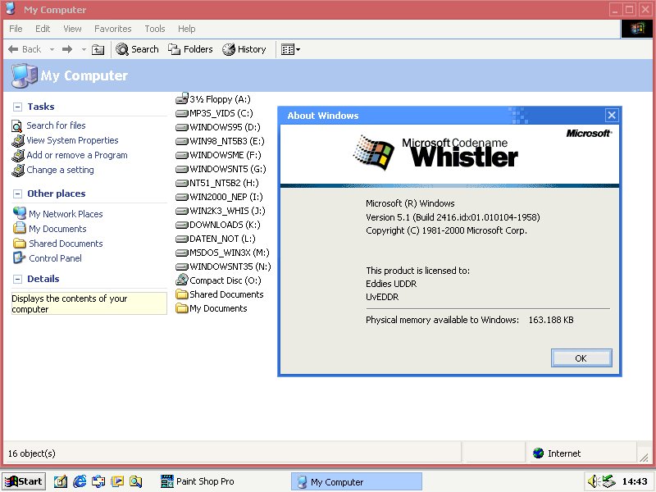The height and width of the screenshot is (492, 656).
Task: Open the Tools menu
Action: [x=154, y=29]
